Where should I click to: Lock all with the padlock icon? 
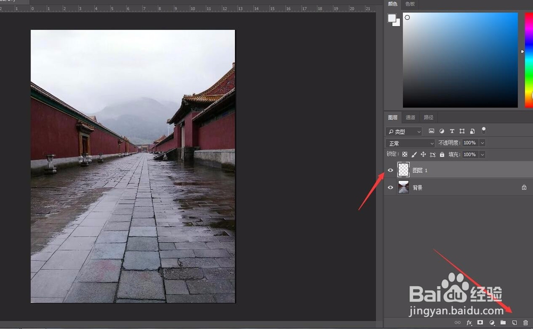click(x=442, y=154)
